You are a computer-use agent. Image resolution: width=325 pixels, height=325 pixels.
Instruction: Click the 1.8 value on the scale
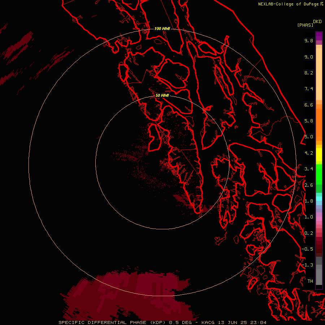click(x=309, y=201)
